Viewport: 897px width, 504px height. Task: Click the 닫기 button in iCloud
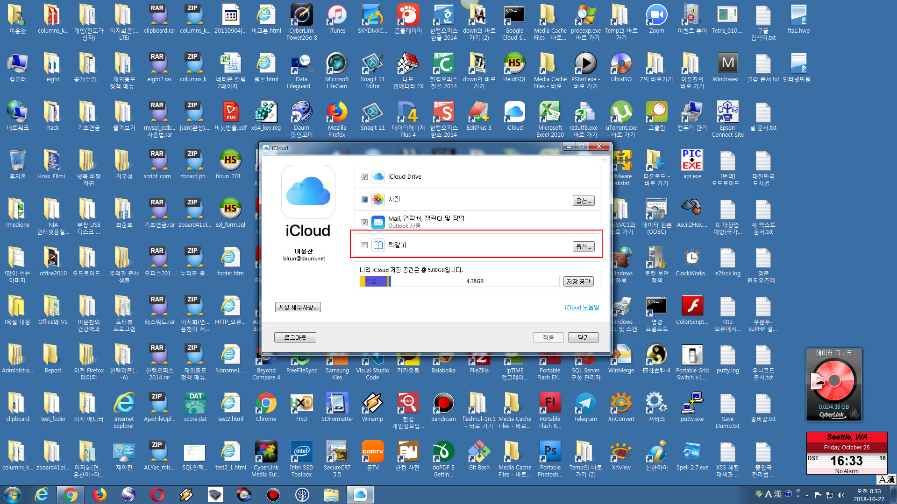pyautogui.click(x=583, y=337)
